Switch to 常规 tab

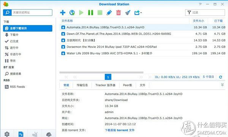(x=66, y=85)
